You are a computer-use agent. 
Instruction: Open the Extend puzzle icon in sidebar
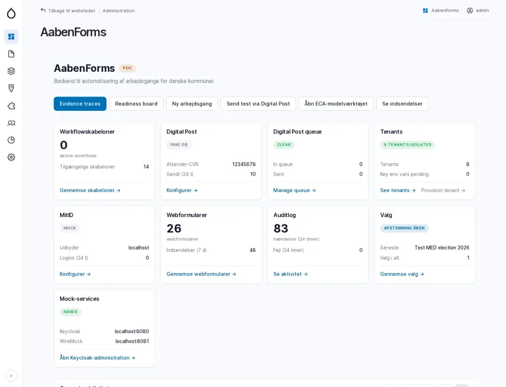[x=11, y=106]
